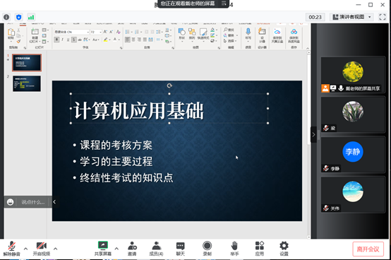Click the green network signal status icon
391x260 pixels.
pos(31,17)
